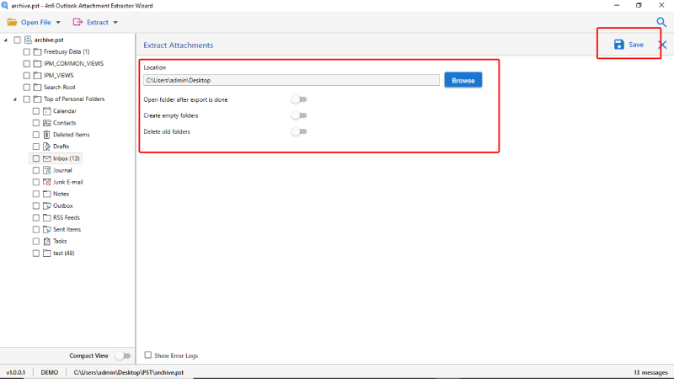Click the Browse button
Image resolution: width=674 pixels, height=379 pixels.
tap(463, 80)
